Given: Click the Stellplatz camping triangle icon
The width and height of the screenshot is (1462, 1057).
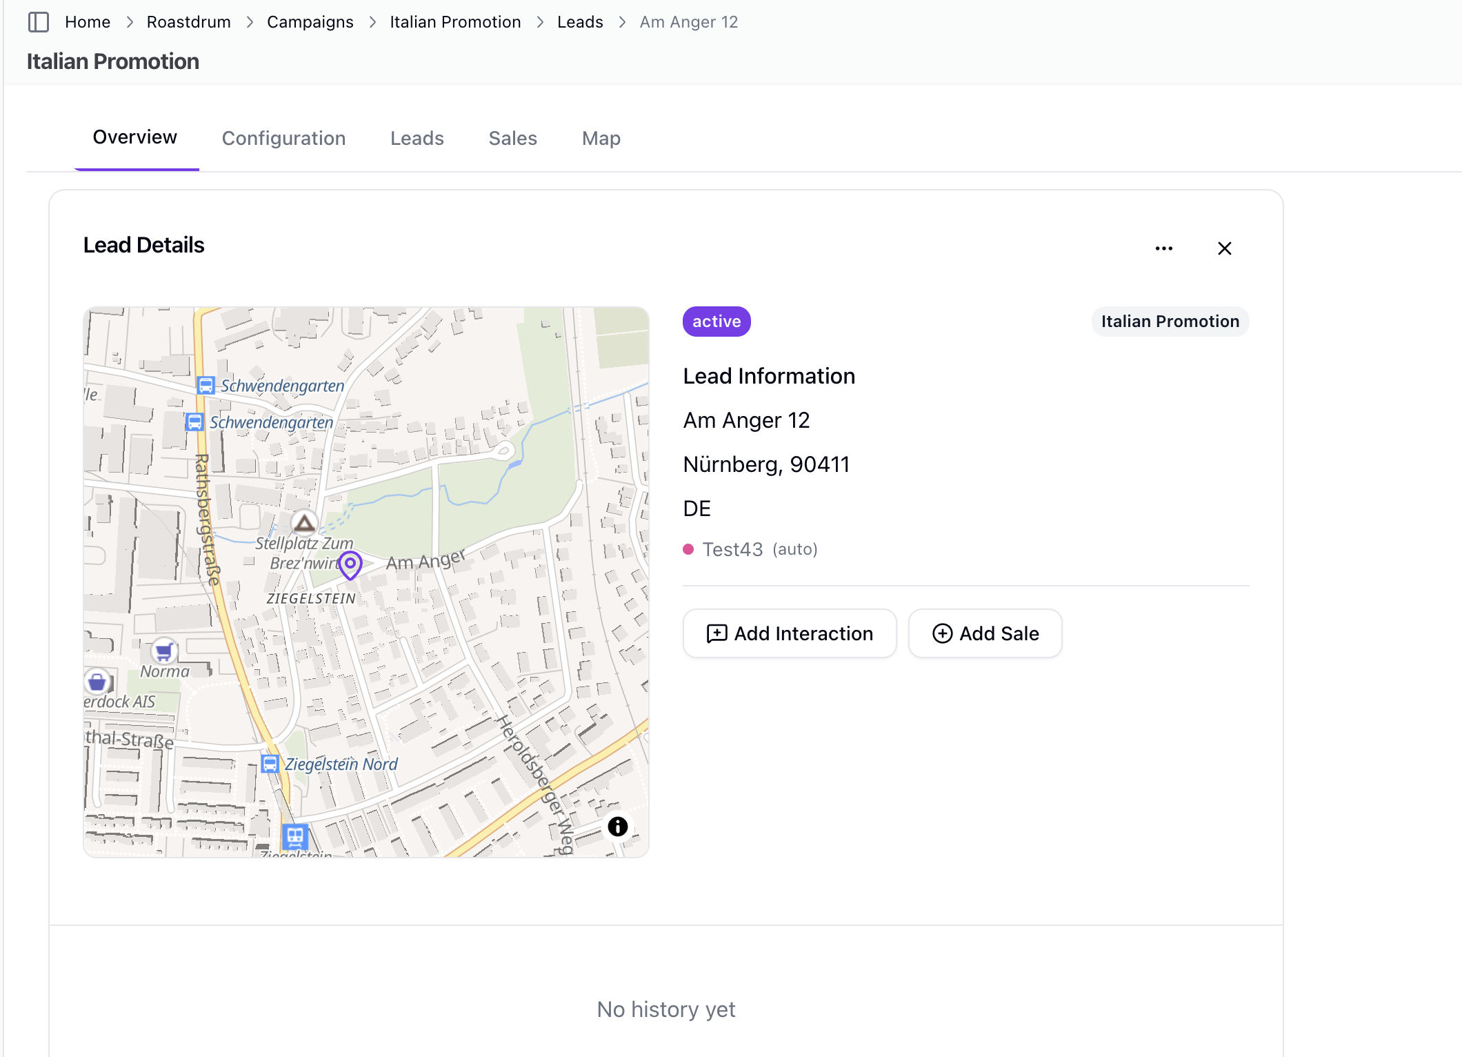Looking at the screenshot, I should [x=304, y=524].
